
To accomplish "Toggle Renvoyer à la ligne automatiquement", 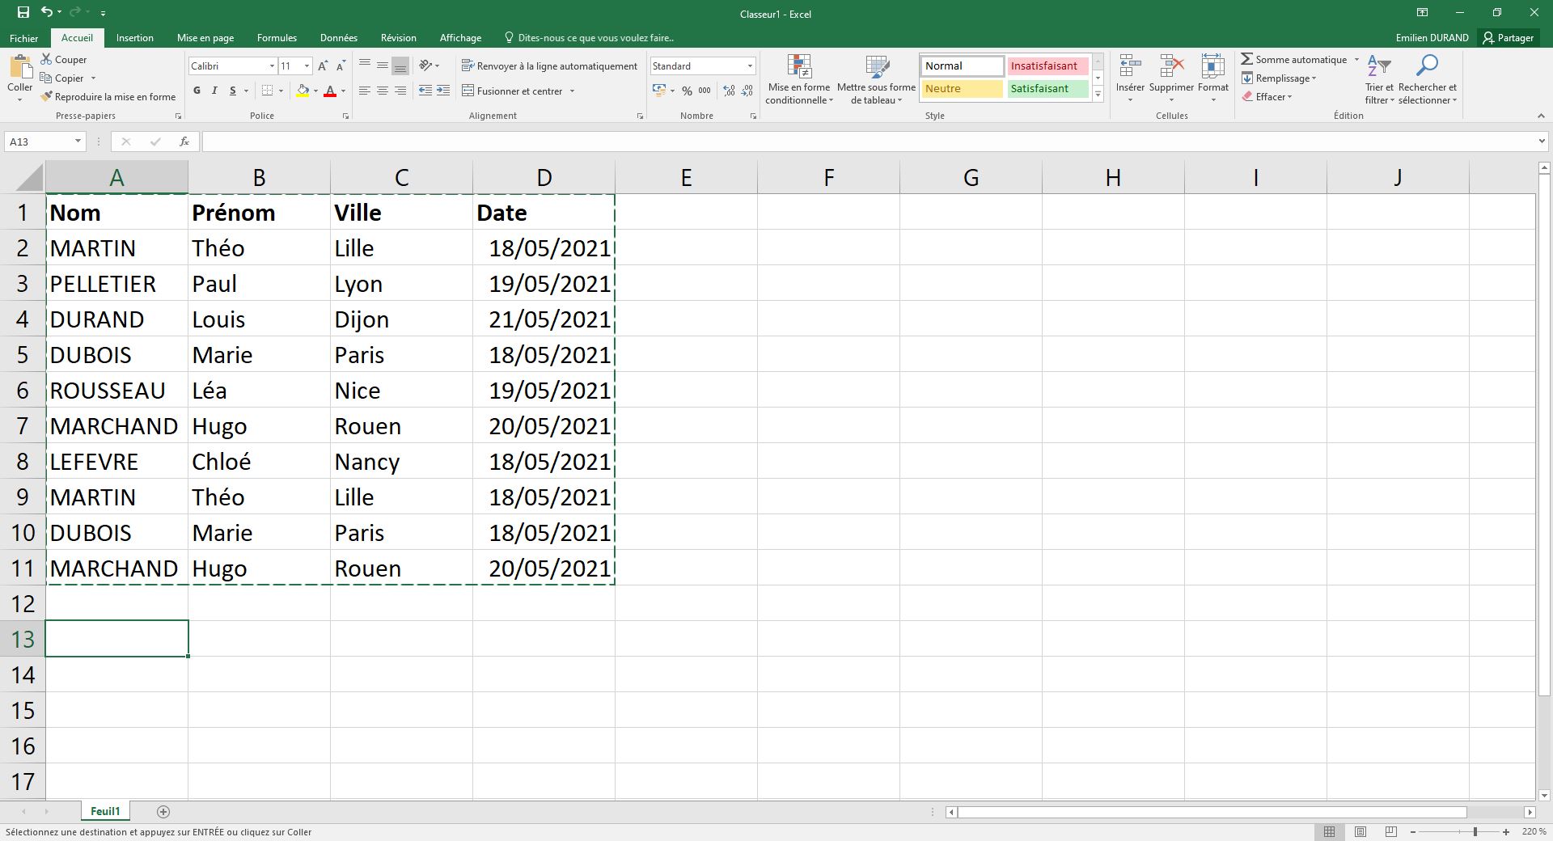I will [x=549, y=66].
